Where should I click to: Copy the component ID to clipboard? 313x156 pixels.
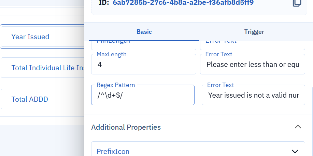(297, 3)
